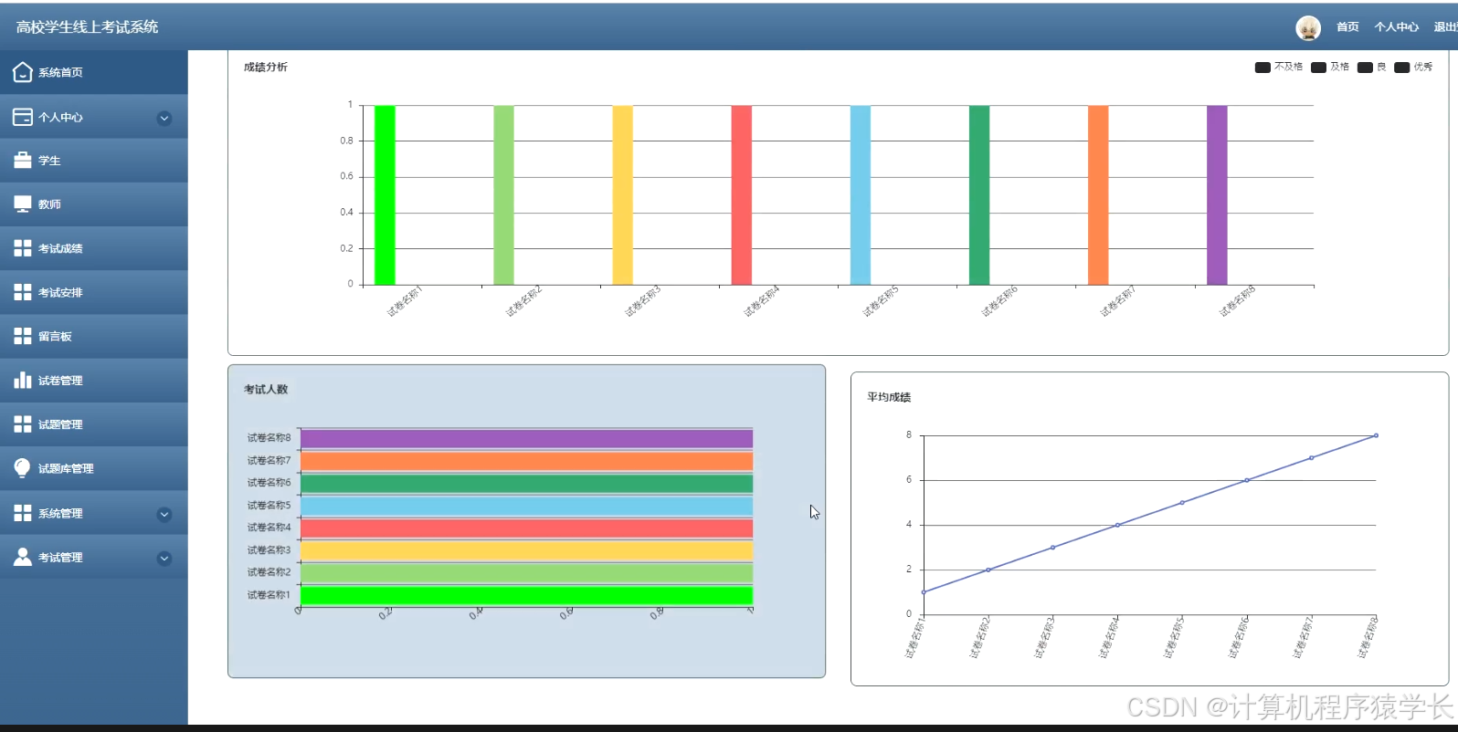Click the red 试卷名称4 vertical bar
Screen dimensions: 1458x732
click(741, 195)
